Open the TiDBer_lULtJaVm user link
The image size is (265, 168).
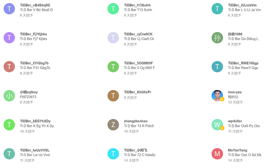(242, 5)
